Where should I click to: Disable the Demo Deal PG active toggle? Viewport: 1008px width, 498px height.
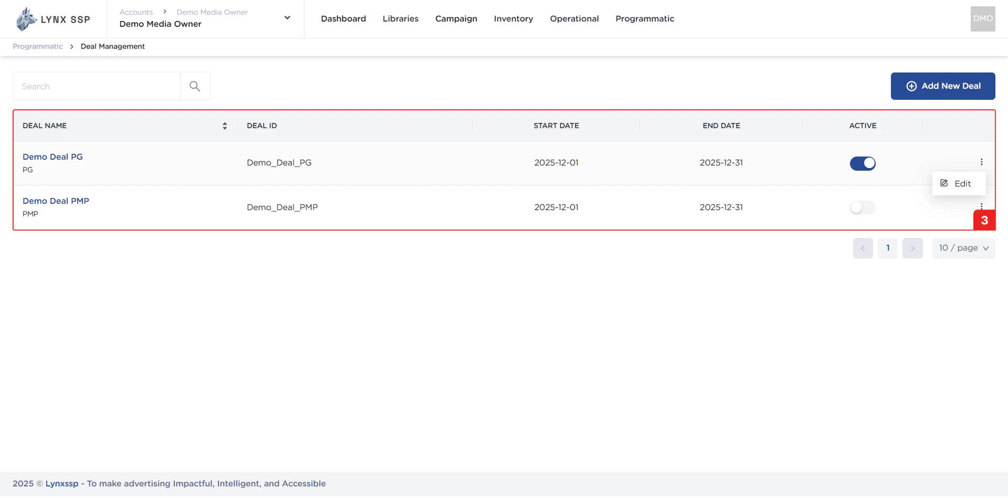coord(863,163)
